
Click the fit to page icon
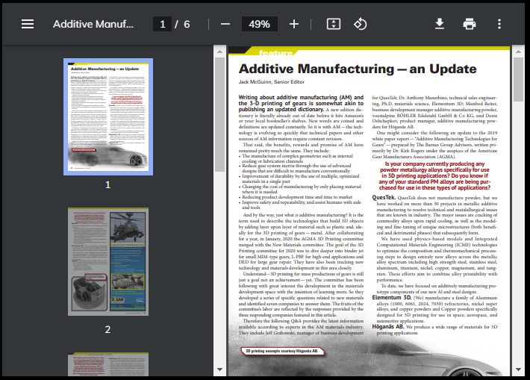click(333, 24)
